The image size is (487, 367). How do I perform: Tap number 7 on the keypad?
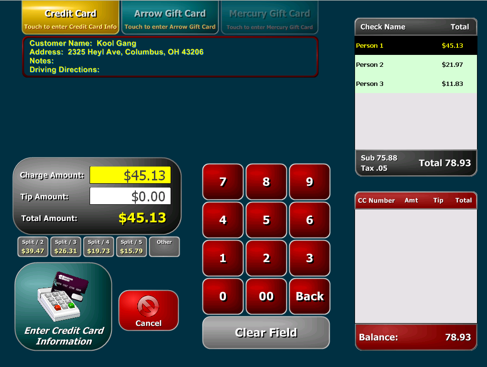[223, 182]
